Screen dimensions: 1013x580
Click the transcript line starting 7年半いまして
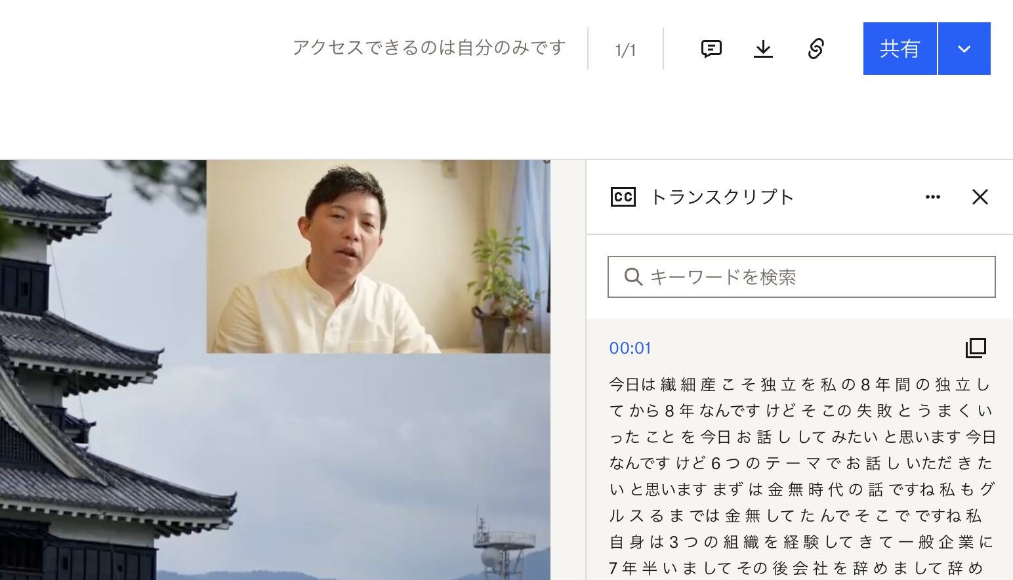(x=796, y=568)
